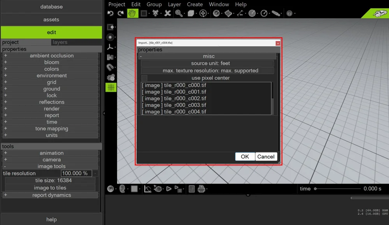389x225 pixels.
Task: Open the Window menu
Action: click(x=219, y=4)
